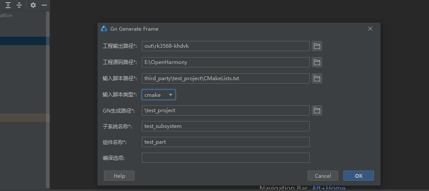The width and height of the screenshot is (429, 191).
Task: Hide the tool panel with the minus icon
Action: click(44, 5)
